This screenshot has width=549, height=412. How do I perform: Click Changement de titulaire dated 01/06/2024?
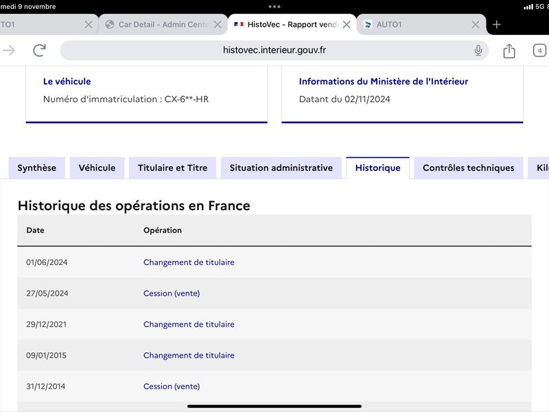click(189, 262)
